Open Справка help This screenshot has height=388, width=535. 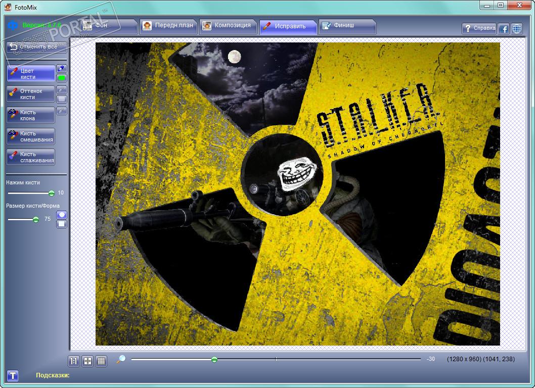(479, 28)
